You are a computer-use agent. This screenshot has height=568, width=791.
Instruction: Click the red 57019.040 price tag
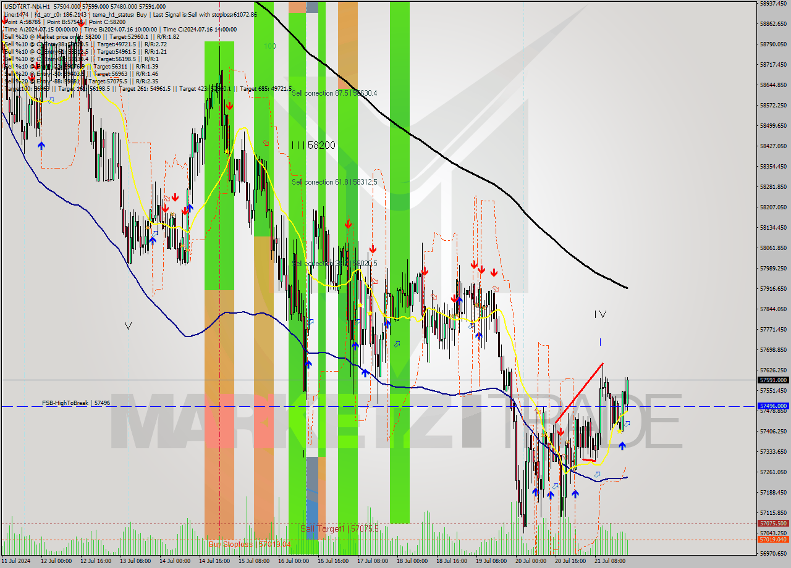pyautogui.click(x=772, y=539)
